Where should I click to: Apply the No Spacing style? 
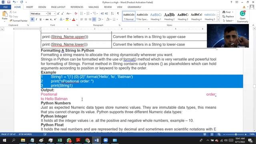point(142,16)
